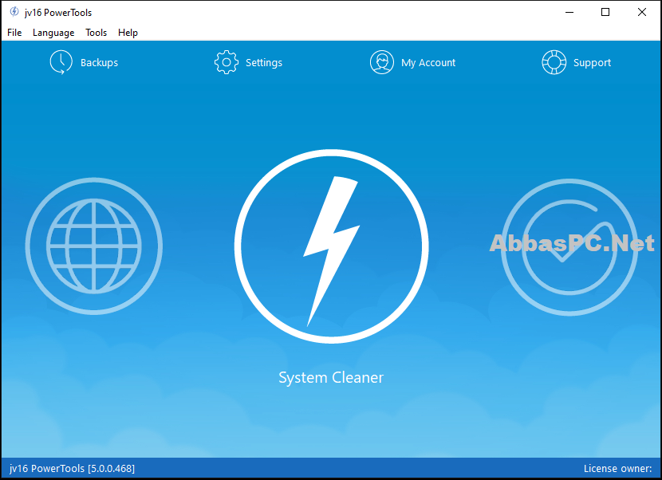This screenshot has height=480, width=662.
Task: Click the Support lifebuoy icon
Action: [554, 62]
